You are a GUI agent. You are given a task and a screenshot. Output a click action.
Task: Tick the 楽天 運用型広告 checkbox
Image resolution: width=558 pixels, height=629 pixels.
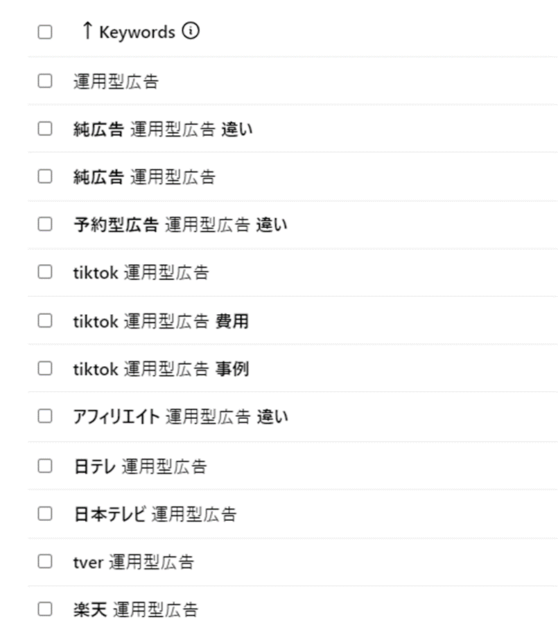coord(45,610)
